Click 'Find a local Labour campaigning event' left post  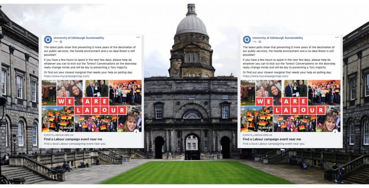[x=75, y=144]
